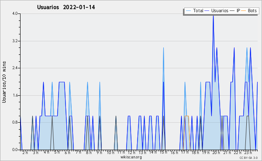This screenshot has width=262, height=161.
Task: Click the orange Bots segment near 17 h
Action: tap(186, 116)
